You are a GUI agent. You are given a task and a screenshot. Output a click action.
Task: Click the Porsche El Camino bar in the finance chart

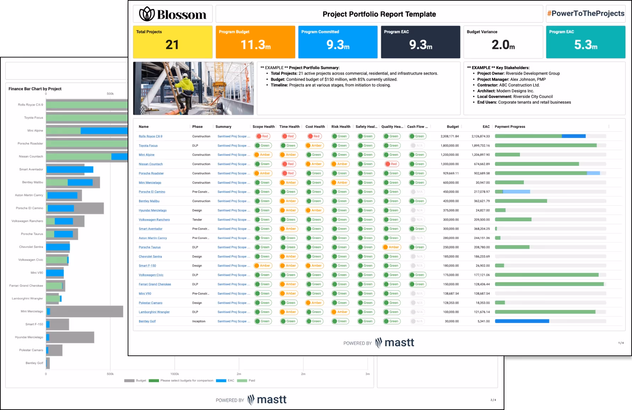point(75,208)
